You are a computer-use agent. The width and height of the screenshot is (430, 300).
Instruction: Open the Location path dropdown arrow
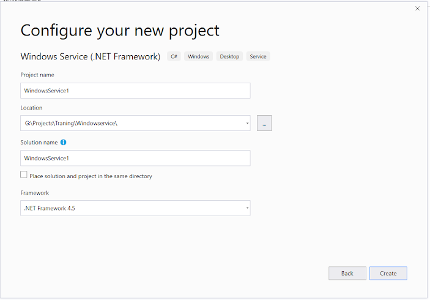coord(247,123)
